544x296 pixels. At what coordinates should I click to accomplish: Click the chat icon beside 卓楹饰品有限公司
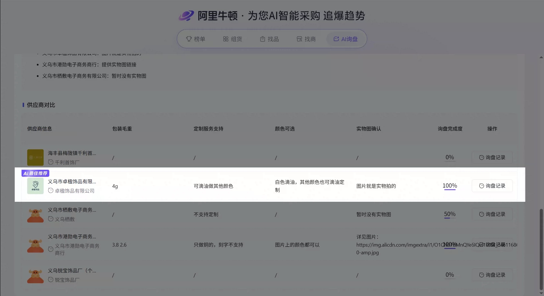51,190
